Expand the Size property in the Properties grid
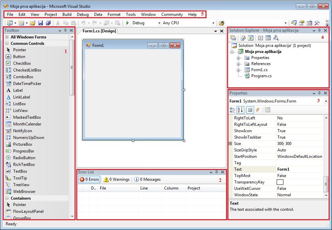Image resolution: width=332 pixels, height=230 pixels. pos(230,143)
